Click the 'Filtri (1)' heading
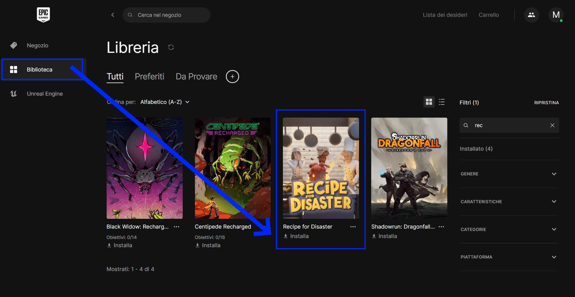575x297 pixels. click(469, 102)
